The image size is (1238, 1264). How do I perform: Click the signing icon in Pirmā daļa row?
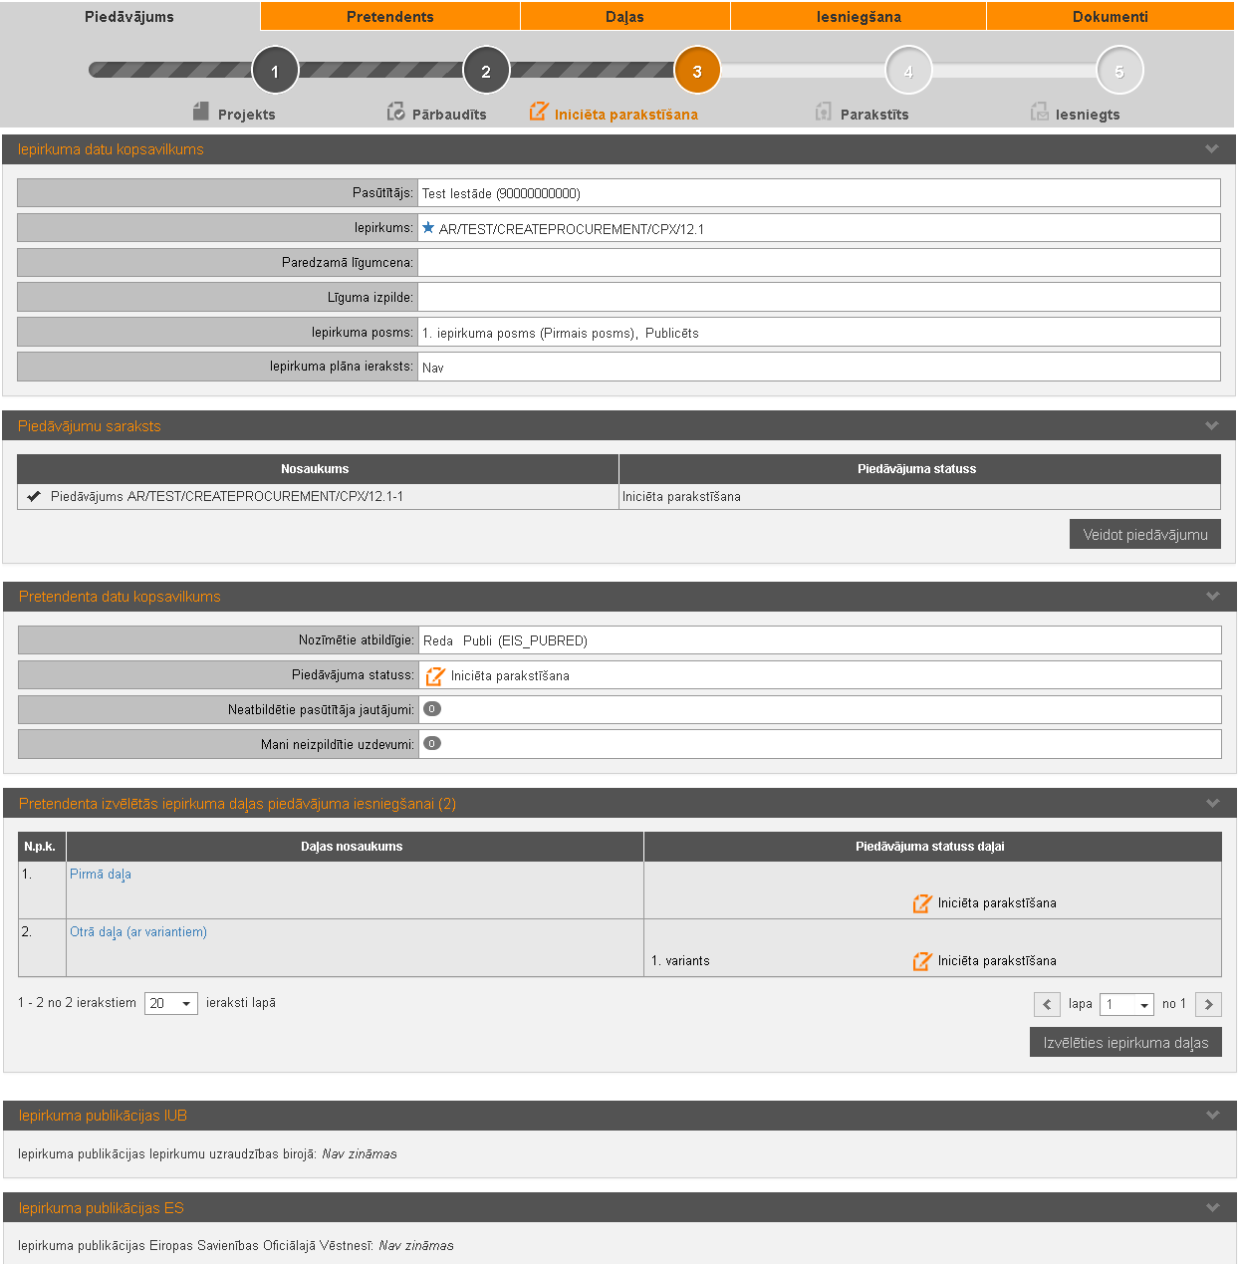pyautogui.click(x=922, y=903)
